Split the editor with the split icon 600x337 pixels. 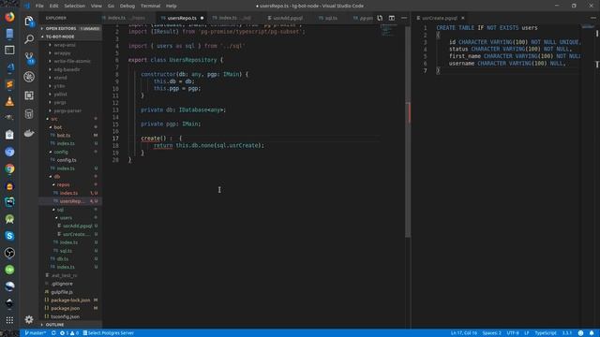(x=392, y=18)
